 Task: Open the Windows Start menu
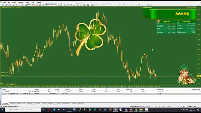pyautogui.click(x=2, y=110)
